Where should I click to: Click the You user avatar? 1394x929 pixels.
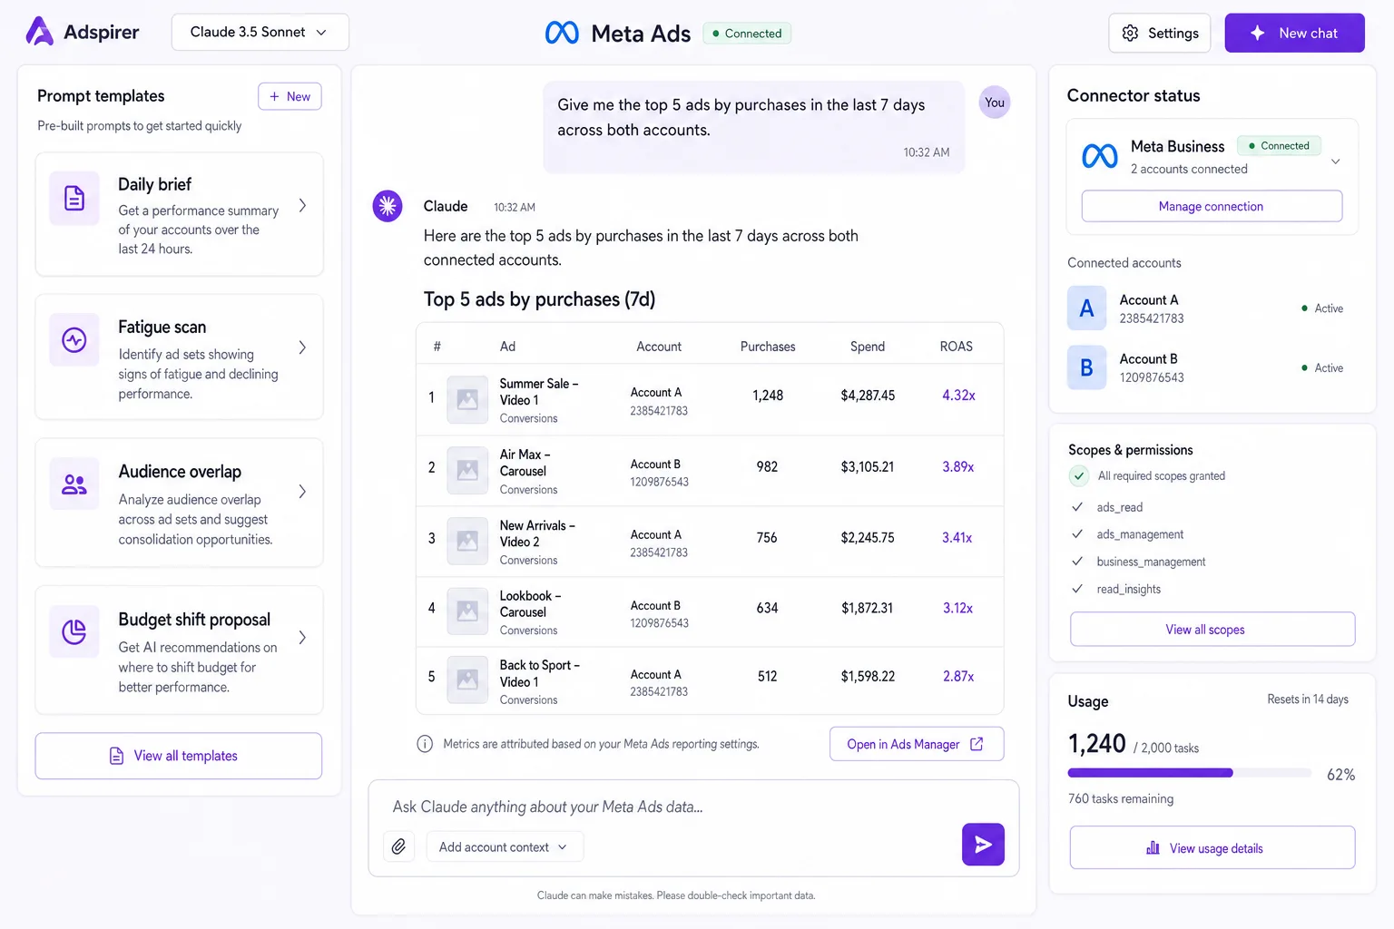click(x=995, y=103)
